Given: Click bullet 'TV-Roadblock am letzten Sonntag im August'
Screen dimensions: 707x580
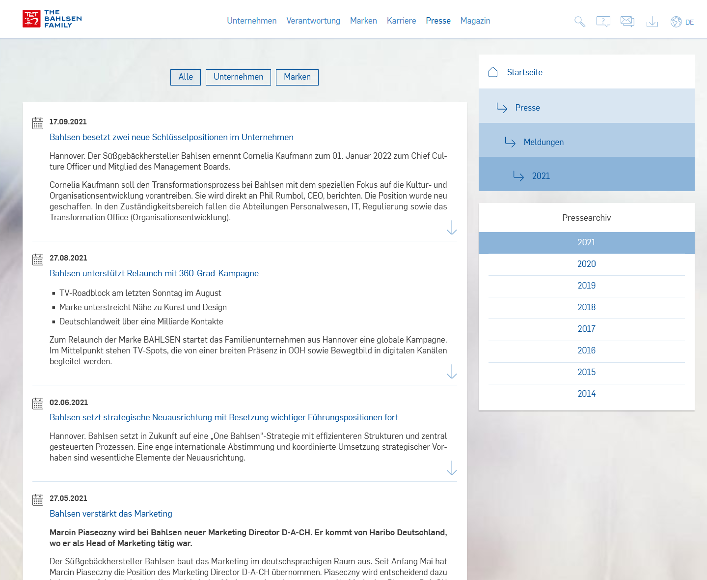Looking at the screenshot, I should 140,293.
